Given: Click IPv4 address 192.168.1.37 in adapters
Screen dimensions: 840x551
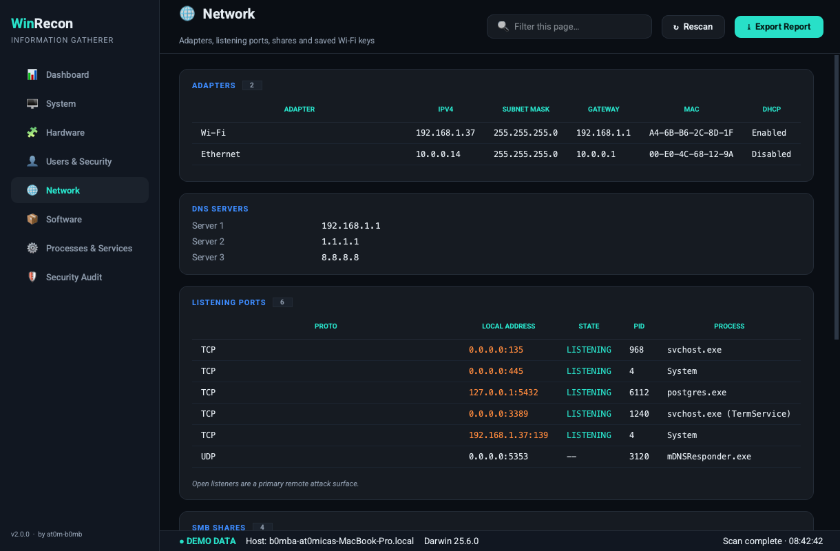Looking at the screenshot, I should coord(445,133).
